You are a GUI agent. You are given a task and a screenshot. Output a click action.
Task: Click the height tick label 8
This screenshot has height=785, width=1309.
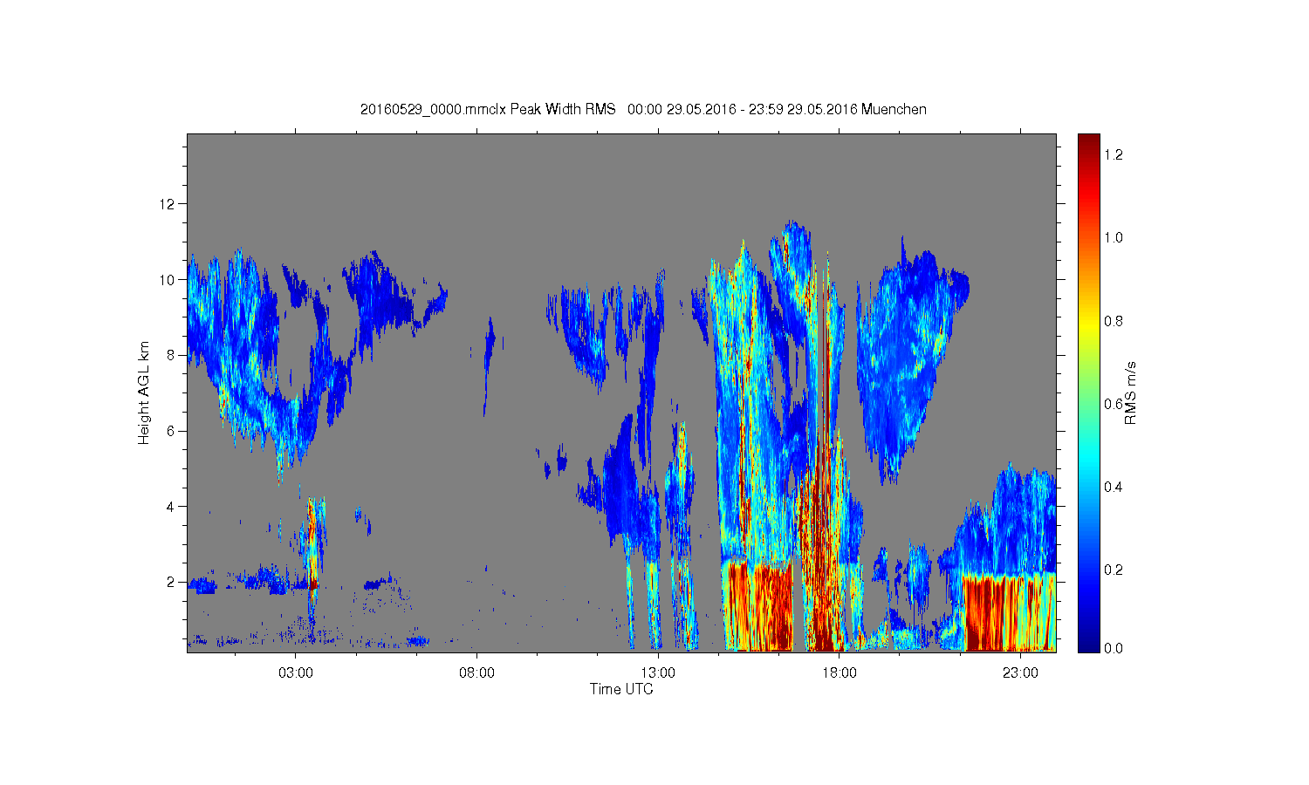point(170,355)
